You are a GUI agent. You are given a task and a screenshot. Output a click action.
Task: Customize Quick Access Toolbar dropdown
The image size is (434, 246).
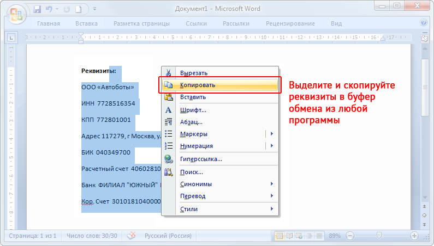94,9
